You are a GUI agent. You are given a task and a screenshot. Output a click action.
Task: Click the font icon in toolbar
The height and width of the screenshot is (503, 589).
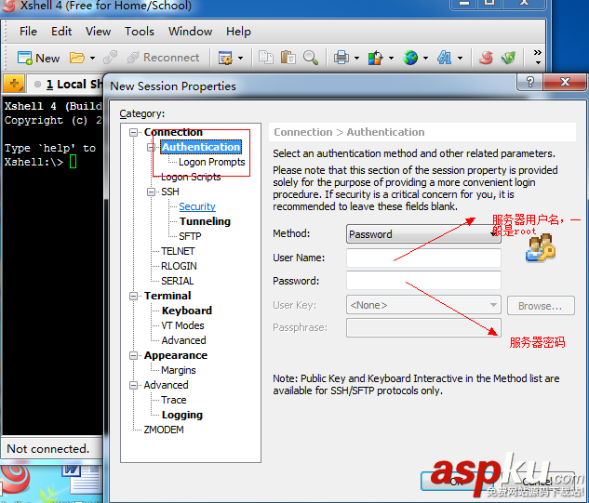(445, 58)
